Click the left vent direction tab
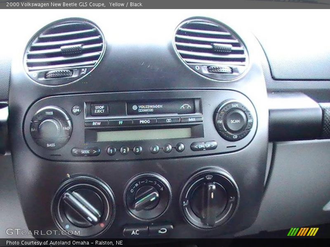Image resolution: width=330 pixels, height=247 pixels. (71, 50)
